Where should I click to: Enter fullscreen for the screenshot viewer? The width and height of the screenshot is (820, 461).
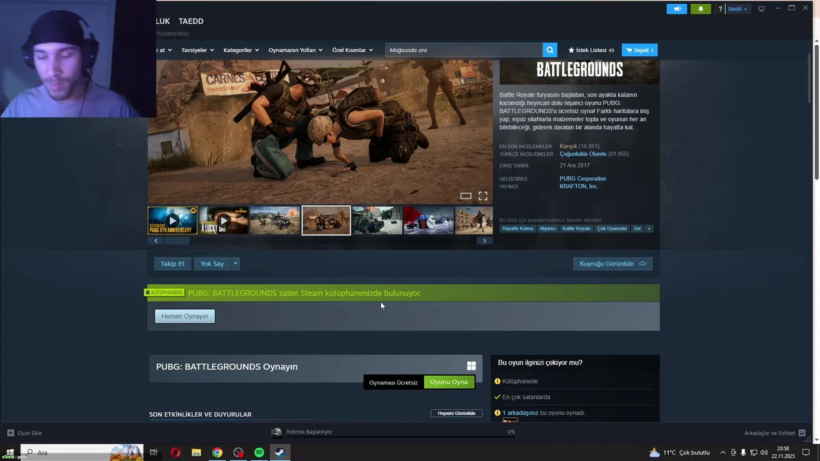pos(483,196)
